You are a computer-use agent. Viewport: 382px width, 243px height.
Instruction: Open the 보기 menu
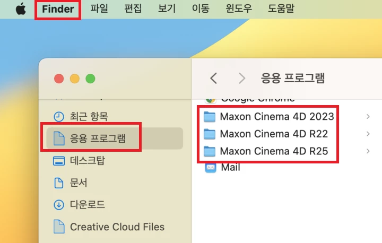pos(167,8)
